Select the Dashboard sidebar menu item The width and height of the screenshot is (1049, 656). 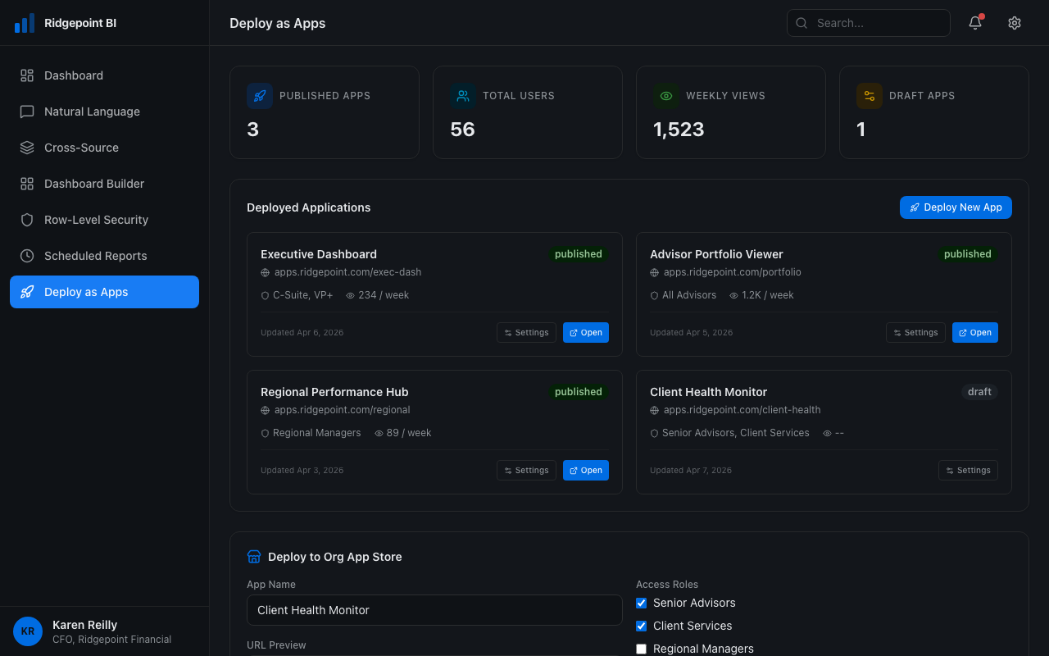coord(73,75)
